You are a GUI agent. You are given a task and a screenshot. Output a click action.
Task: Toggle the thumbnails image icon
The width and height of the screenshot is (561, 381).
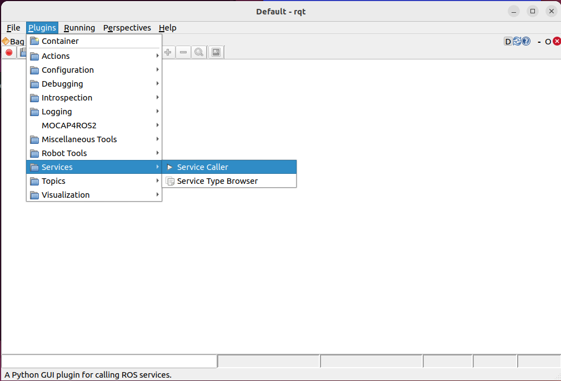coord(216,52)
